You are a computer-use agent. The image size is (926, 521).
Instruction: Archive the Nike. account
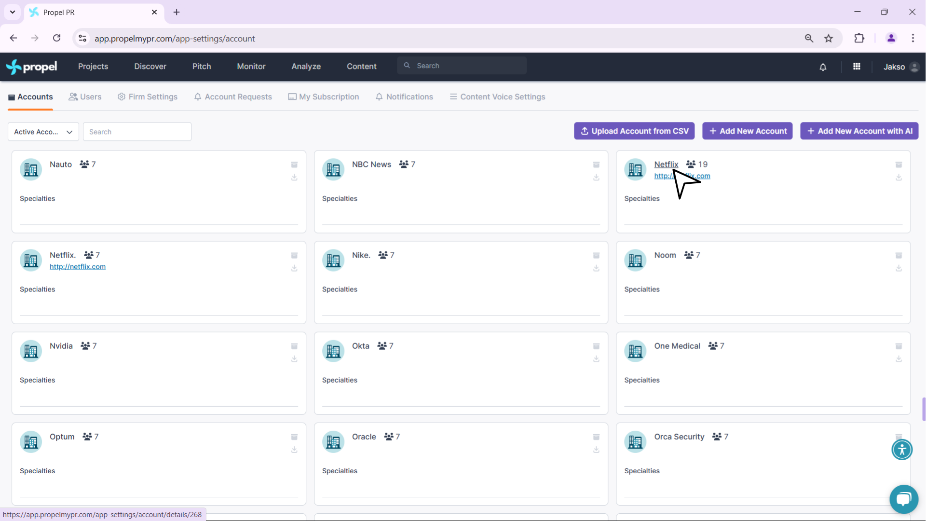[596, 256]
